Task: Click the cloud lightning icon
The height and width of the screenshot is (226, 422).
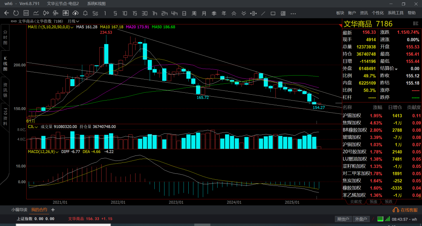Action: 75,13
